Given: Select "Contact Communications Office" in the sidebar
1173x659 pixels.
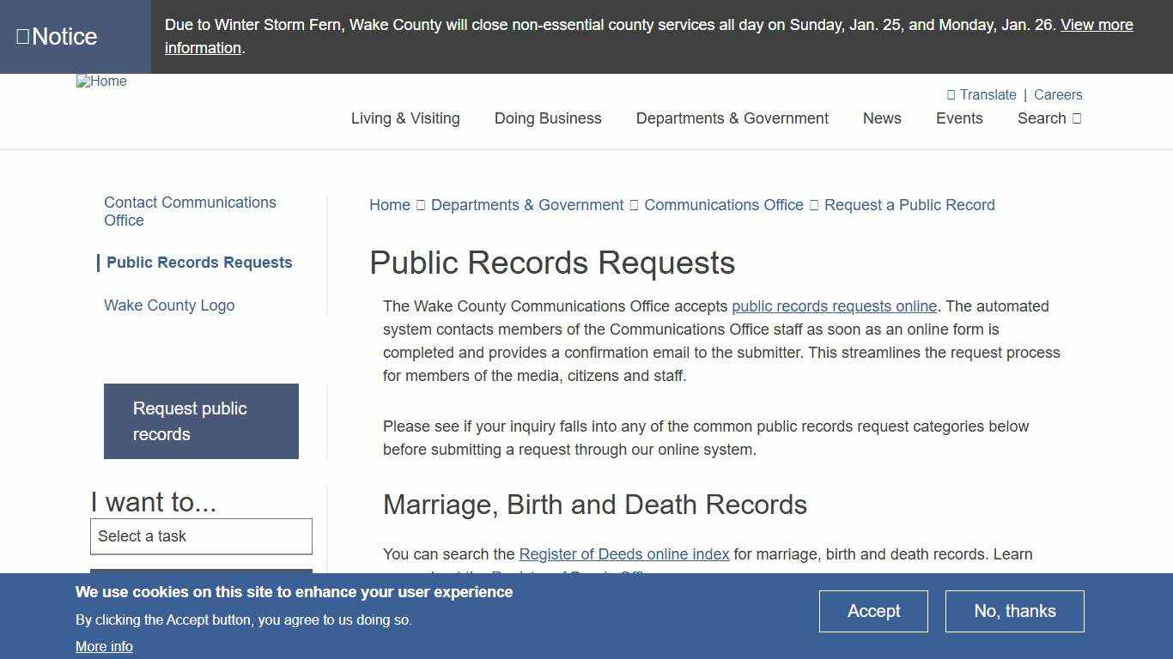Looking at the screenshot, I should coord(190,211).
